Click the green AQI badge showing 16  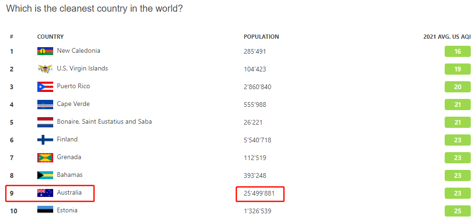(457, 51)
